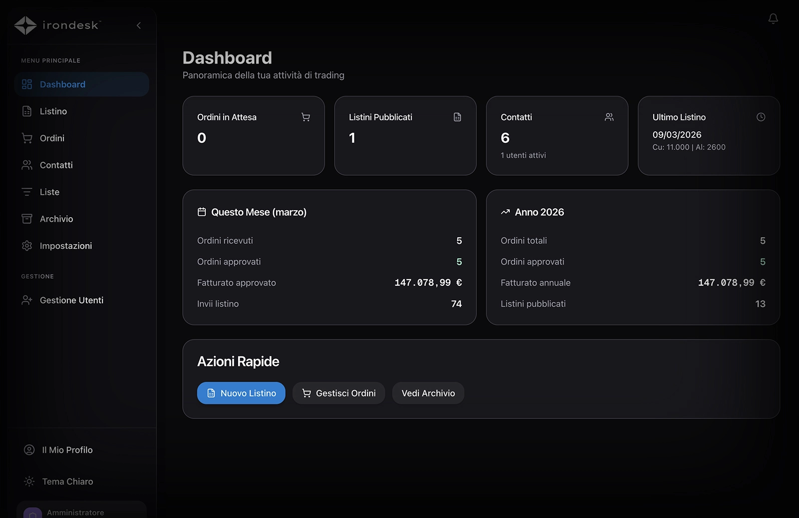This screenshot has width=799, height=518.
Task: Click the calendar icon beside Questo Mese
Action: pyautogui.click(x=202, y=211)
